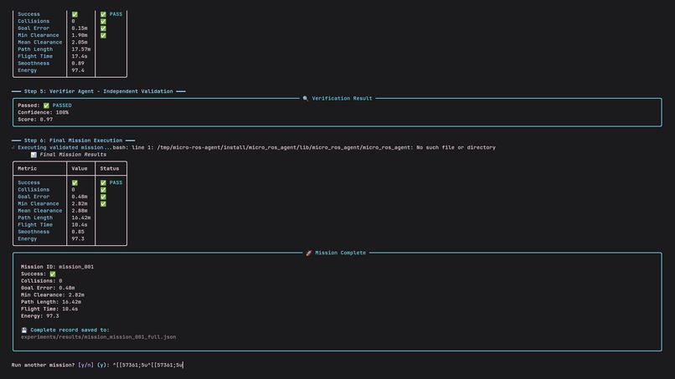Click the 'Goal Error: 0.48m' line in Mission Complete
The width and height of the screenshot is (675, 379).
(x=48, y=288)
